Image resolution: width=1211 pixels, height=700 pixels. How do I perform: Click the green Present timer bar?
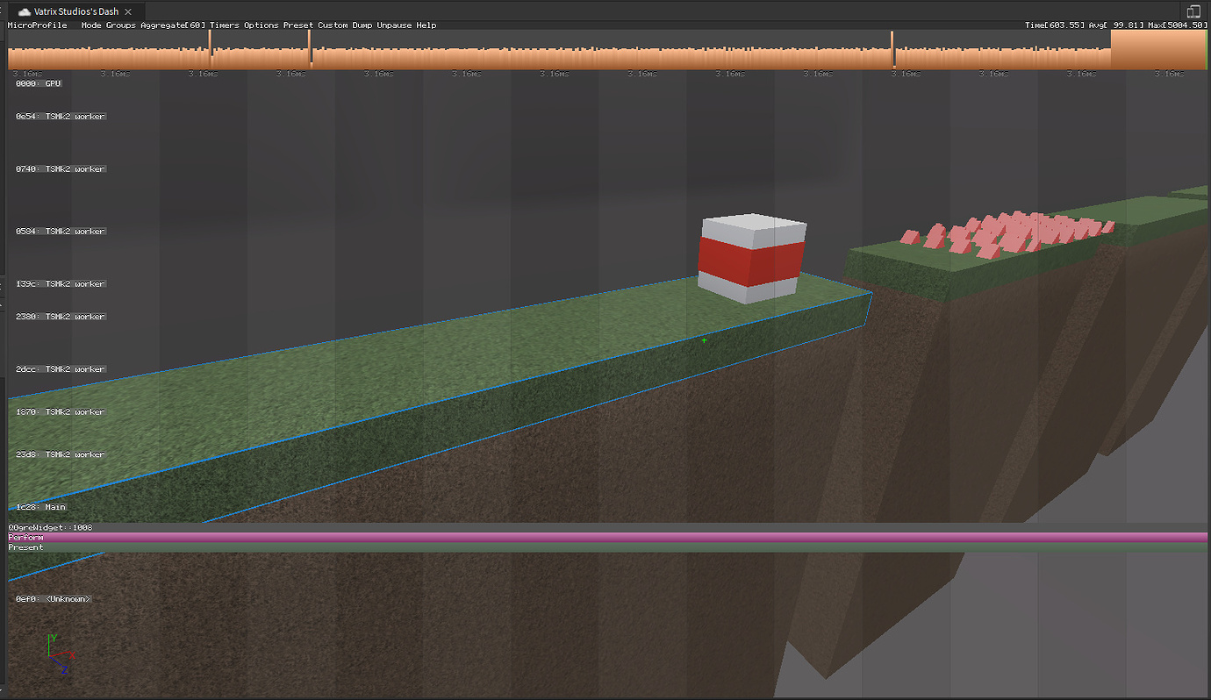pyautogui.click(x=607, y=547)
